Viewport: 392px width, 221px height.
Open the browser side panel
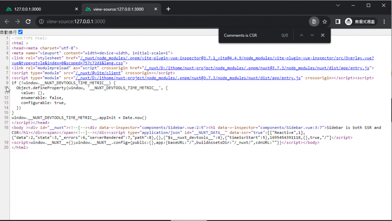(338, 21)
